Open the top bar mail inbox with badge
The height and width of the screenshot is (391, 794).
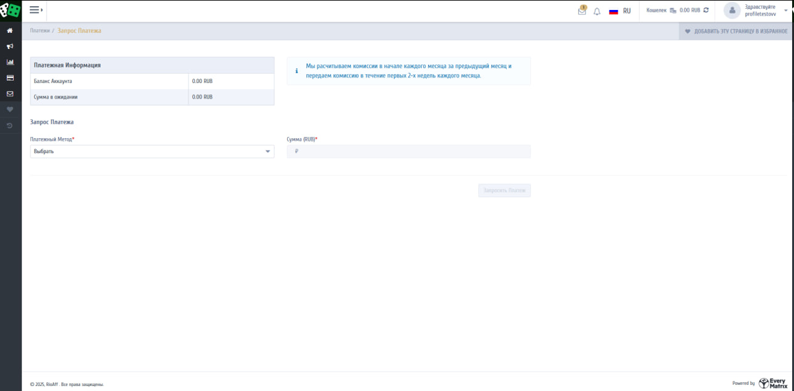point(582,11)
